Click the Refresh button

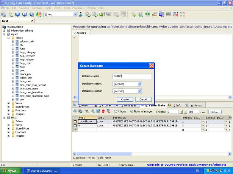point(215,112)
